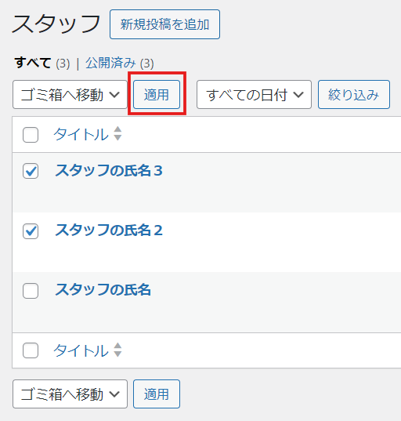Click the bottom 適用 apply button
This screenshot has width=401, height=421.
pyautogui.click(x=157, y=394)
